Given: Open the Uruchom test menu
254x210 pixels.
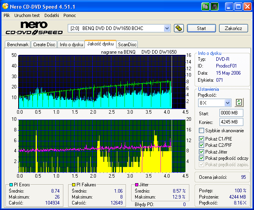Looking at the screenshot, I should (x=27, y=15).
